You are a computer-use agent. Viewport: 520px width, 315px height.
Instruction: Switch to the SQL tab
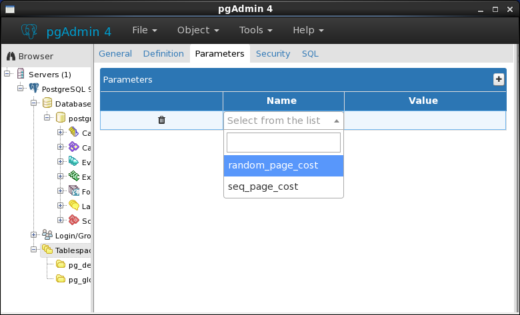pyautogui.click(x=310, y=54)
